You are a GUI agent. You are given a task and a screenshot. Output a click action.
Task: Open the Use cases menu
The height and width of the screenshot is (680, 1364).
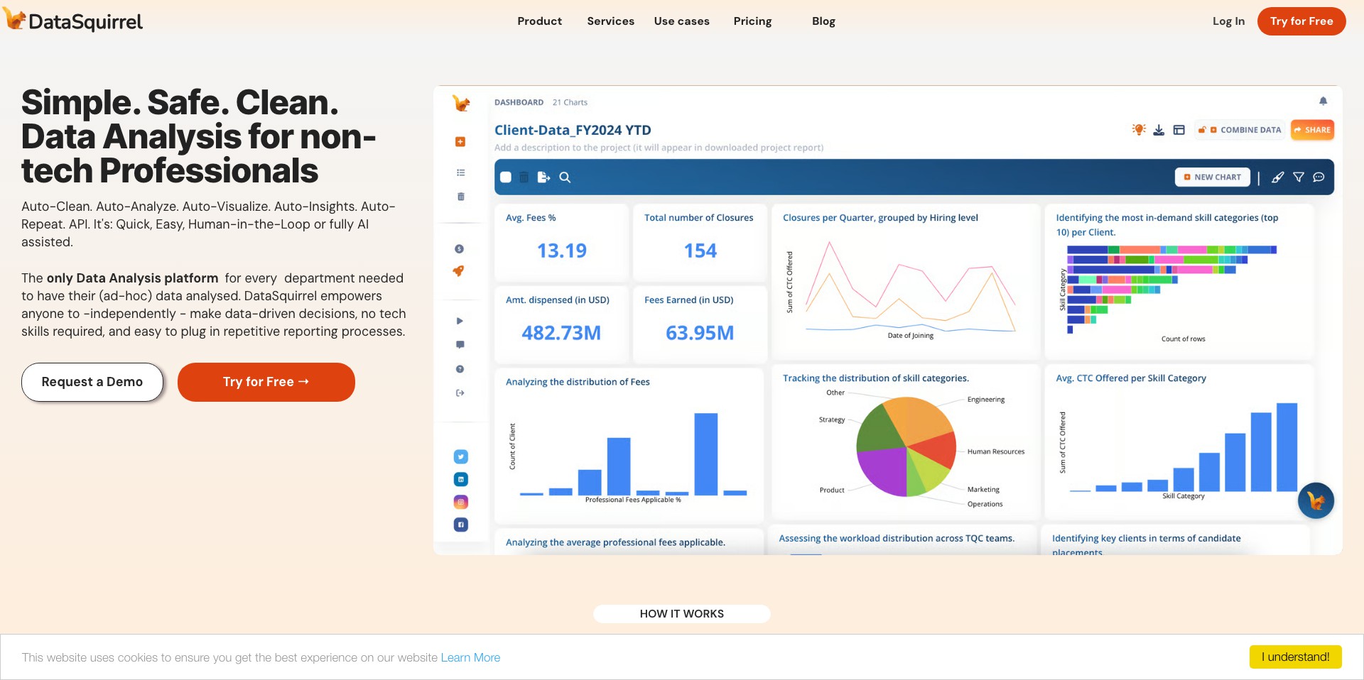tap(681, 21)
